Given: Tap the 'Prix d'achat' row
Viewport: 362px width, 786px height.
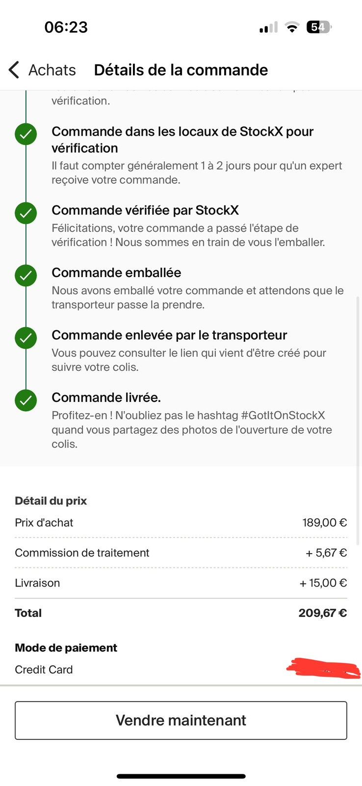Looking at the screenshot, I should coord(181,523).
